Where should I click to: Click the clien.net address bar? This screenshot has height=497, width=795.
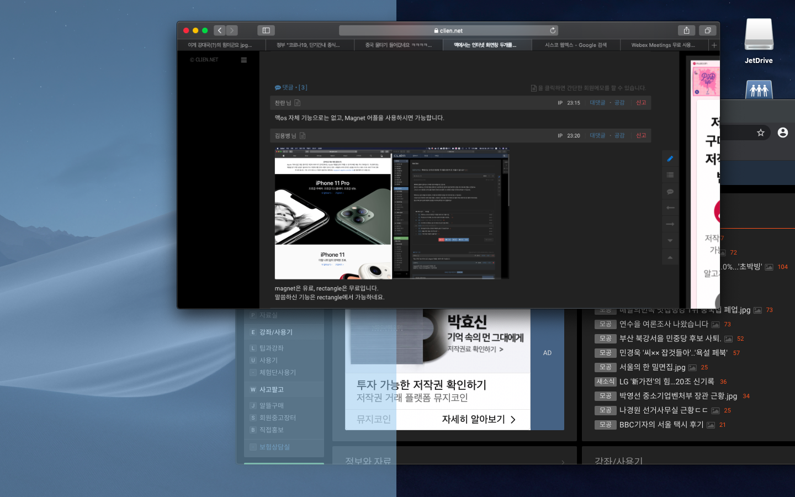448,30
